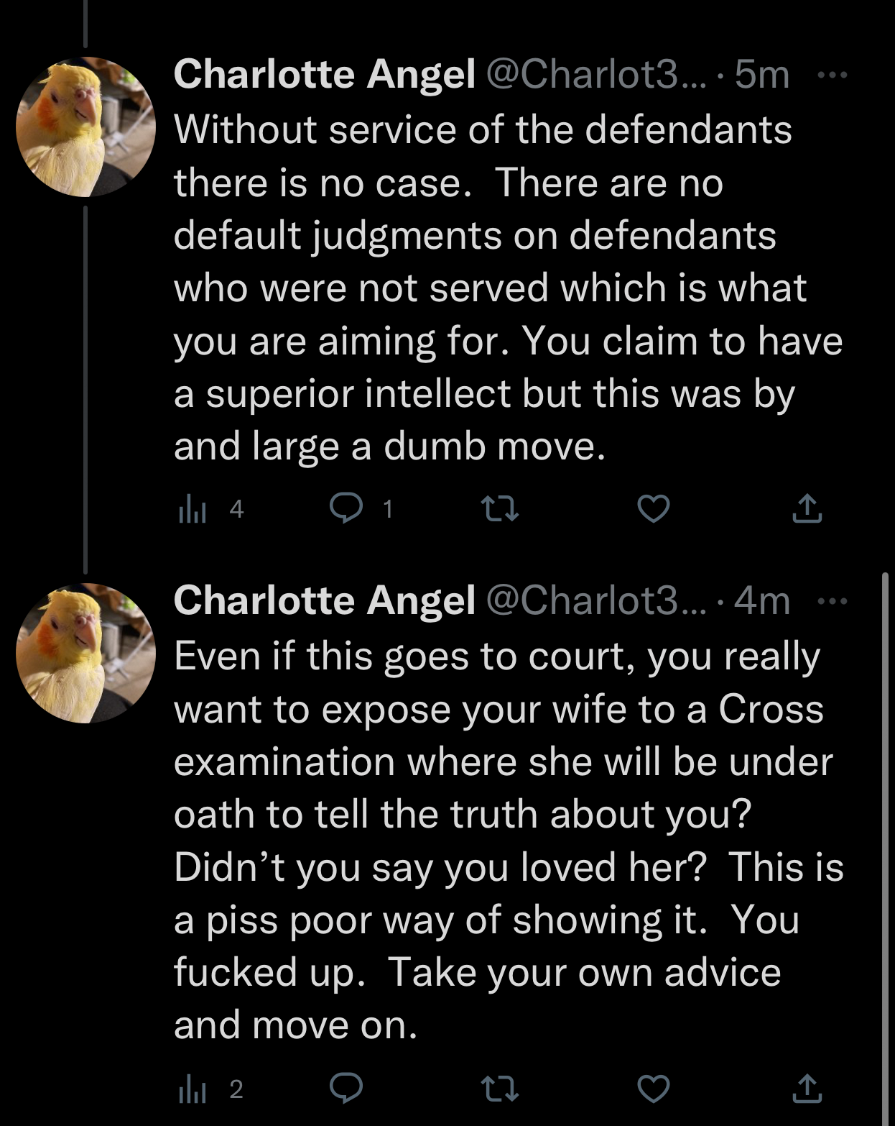895x1126 pixels.
Task: Open more options on the 5m tweet
Action: click(x=833, y=74)
